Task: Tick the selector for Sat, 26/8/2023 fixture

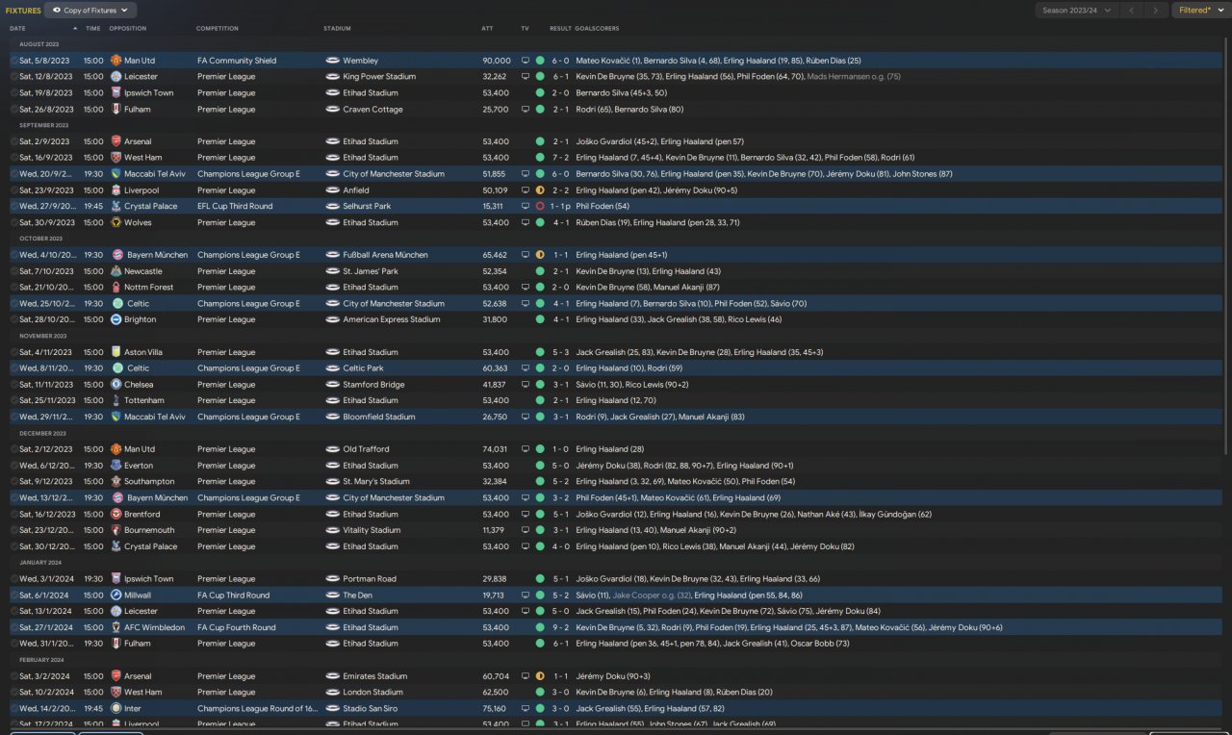Action: tap(13, 110)
